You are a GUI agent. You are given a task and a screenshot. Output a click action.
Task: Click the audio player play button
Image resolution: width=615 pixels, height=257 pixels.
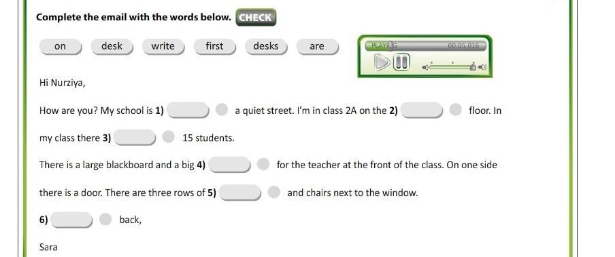(382, 62)
